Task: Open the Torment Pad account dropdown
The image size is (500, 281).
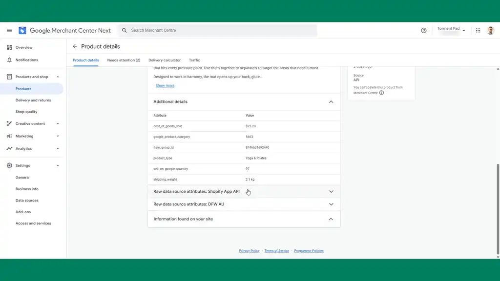Action: 451,30
